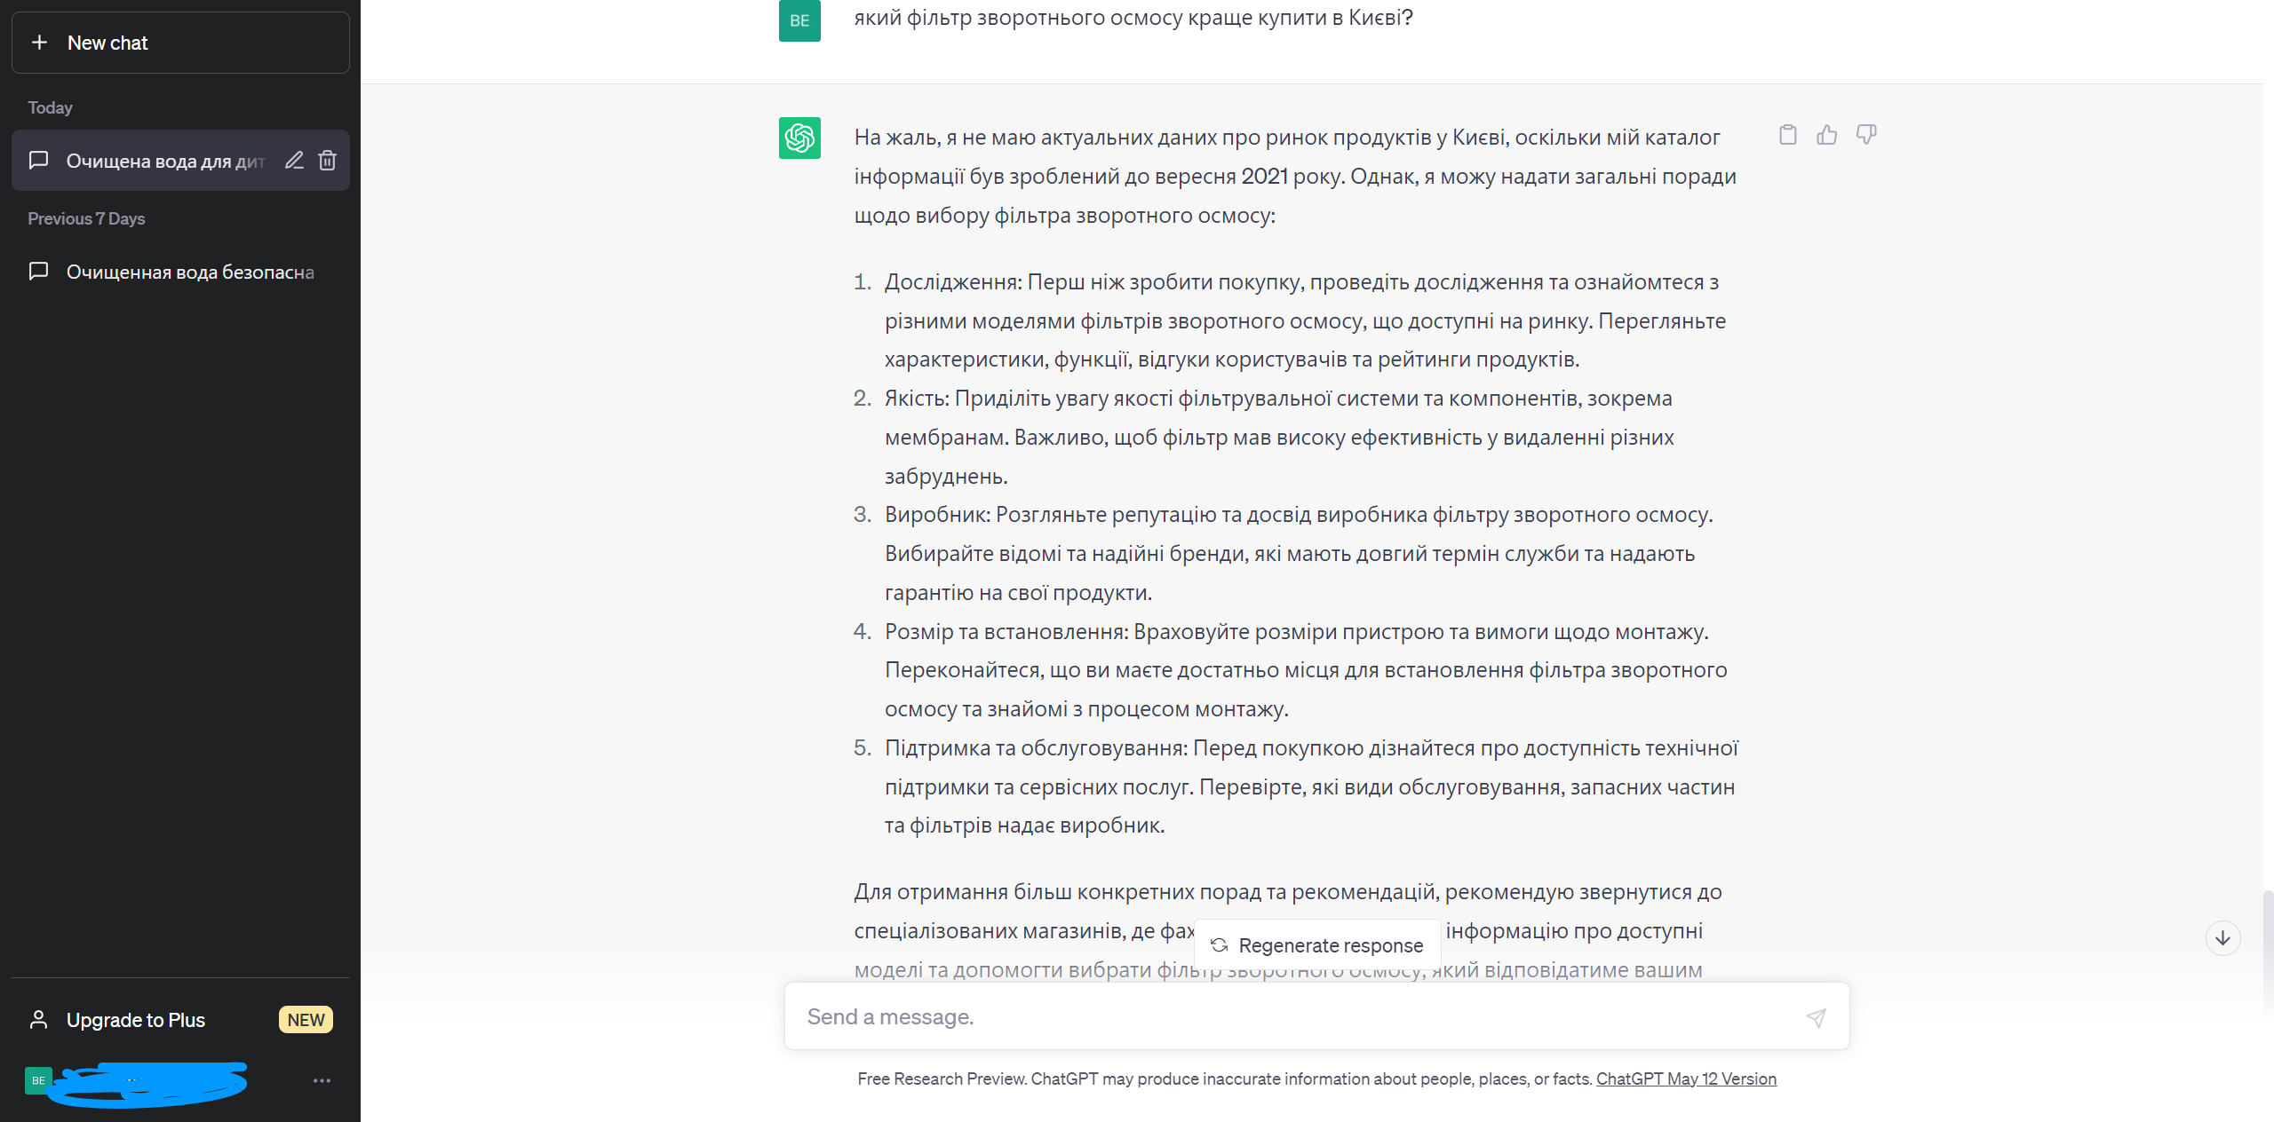Give the response a thumbs up
2274x1122 pixels.
[1826, 135]
